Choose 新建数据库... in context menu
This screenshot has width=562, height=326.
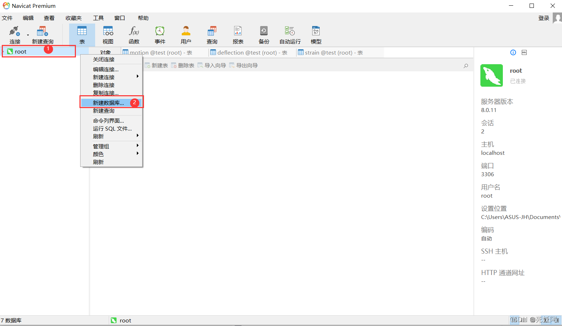click(112, 103)
